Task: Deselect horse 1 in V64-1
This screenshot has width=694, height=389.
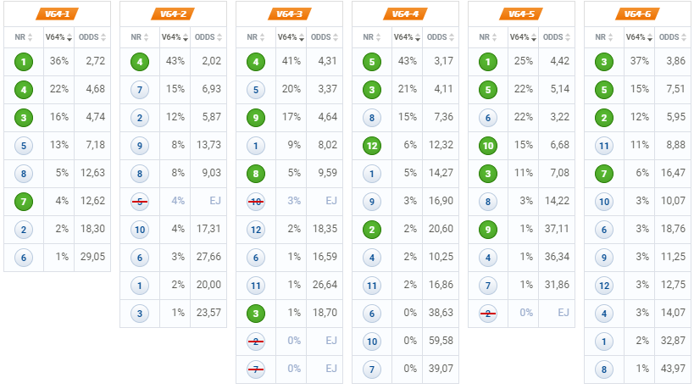Action: pos(24,62)
